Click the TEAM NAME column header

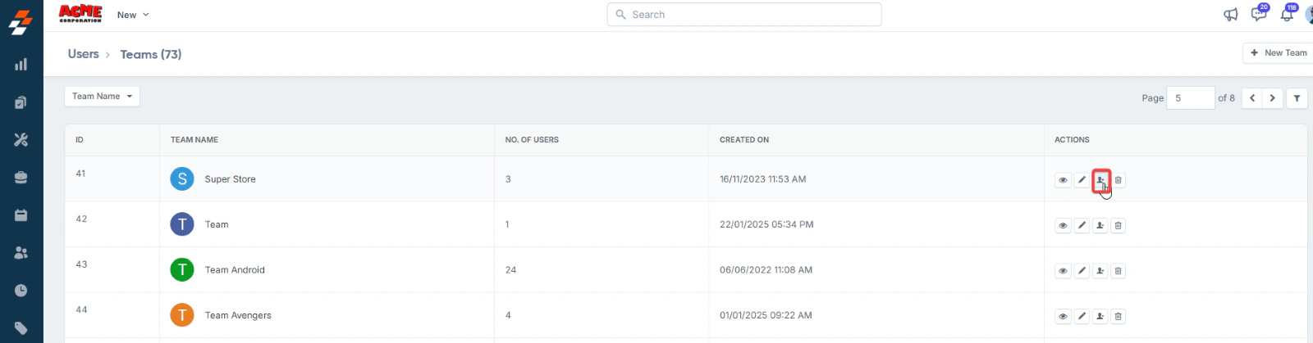point(194,140)
